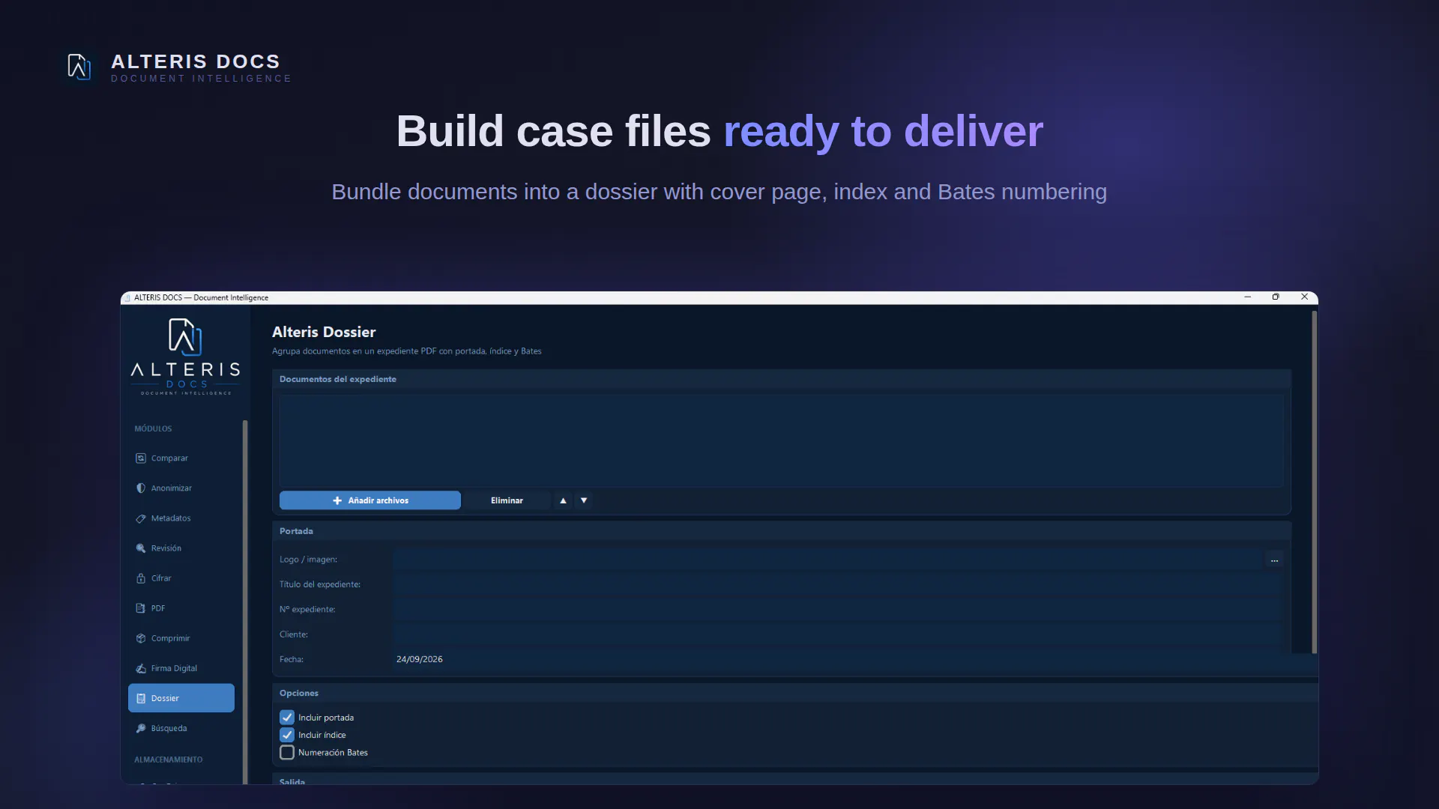Open the Cifrar lock icon

(140, 578)
